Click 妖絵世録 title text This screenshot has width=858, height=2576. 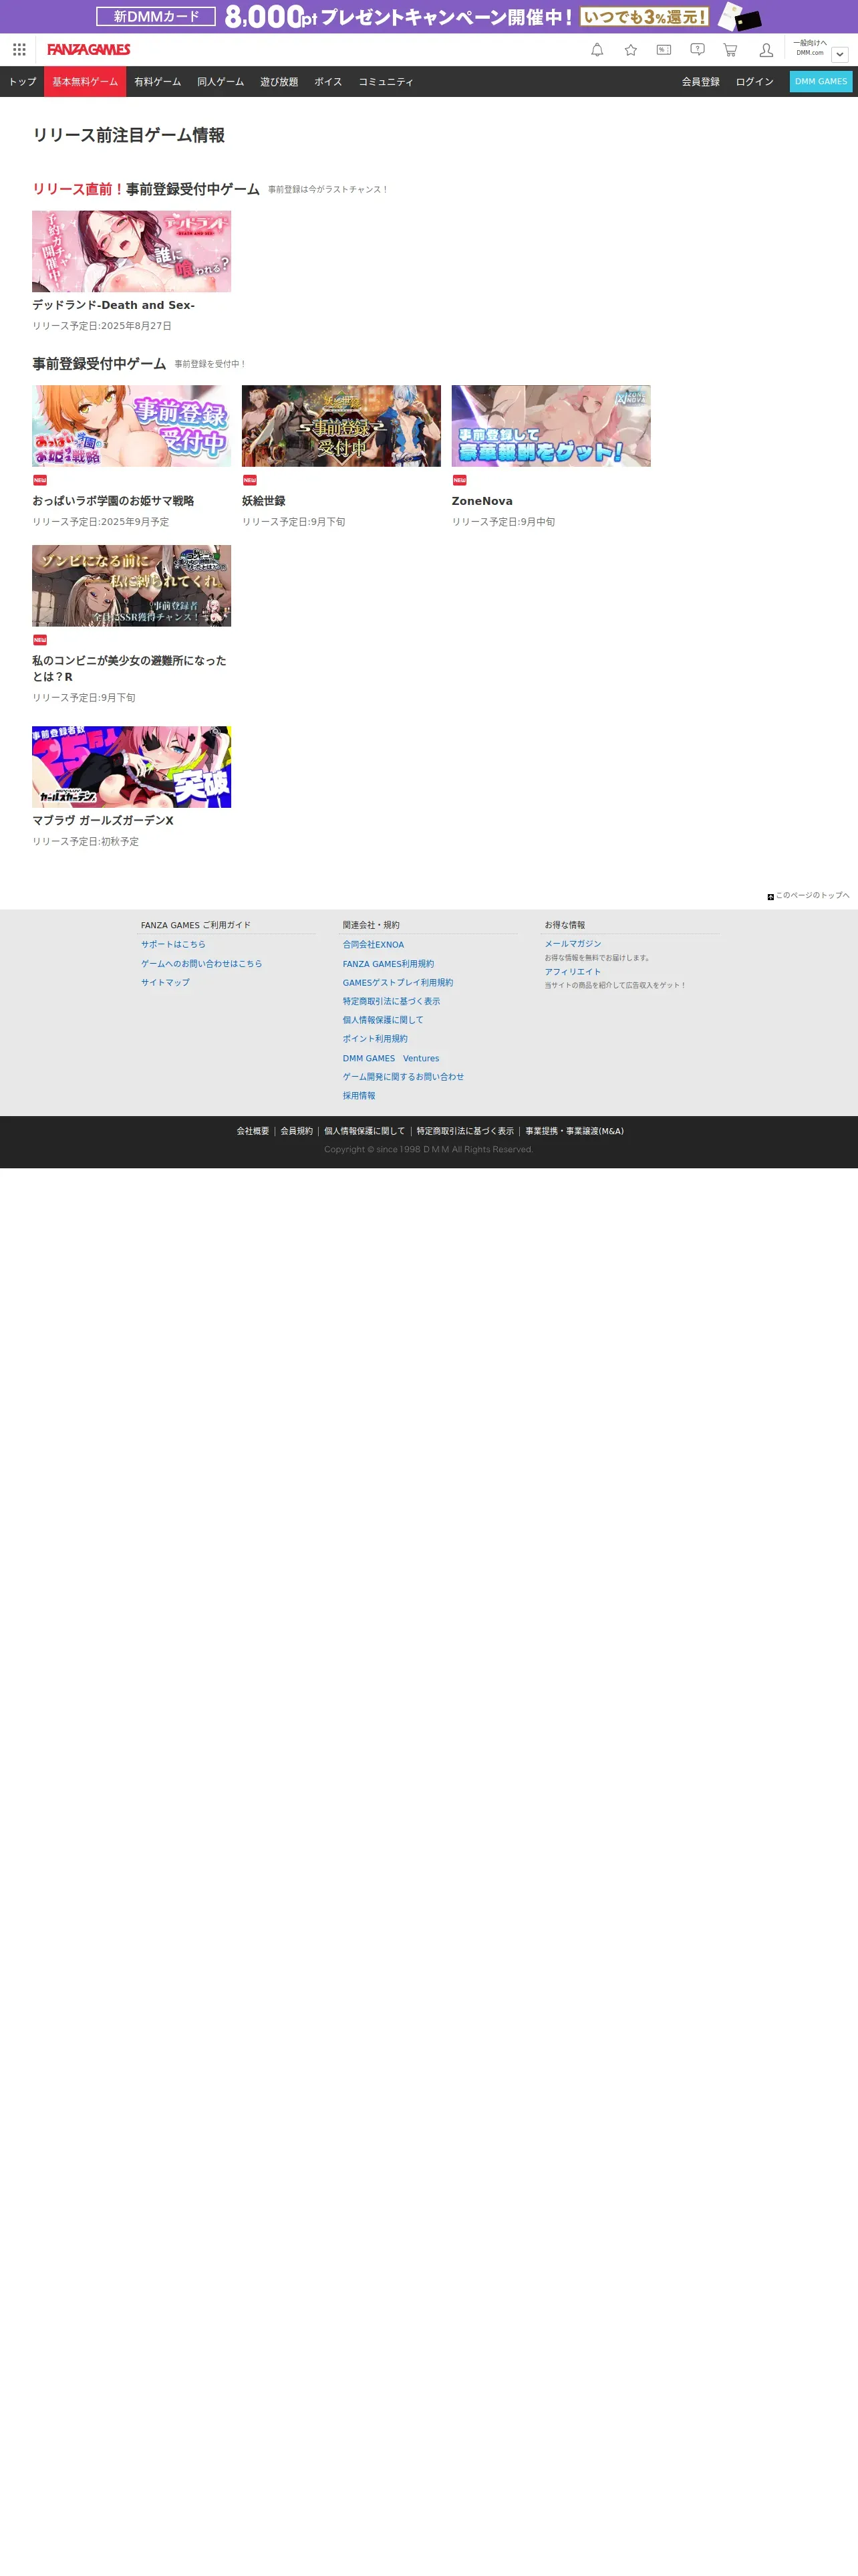(264, 501)
